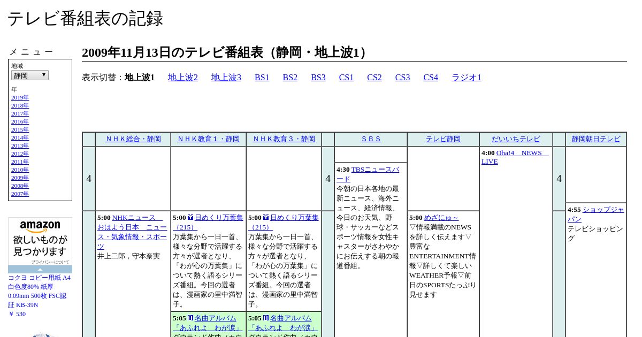Open the ＮＨＫ総合・静岡 channel header
The height and width of the screenshot is (337, 642).
[x=133, y=139]
